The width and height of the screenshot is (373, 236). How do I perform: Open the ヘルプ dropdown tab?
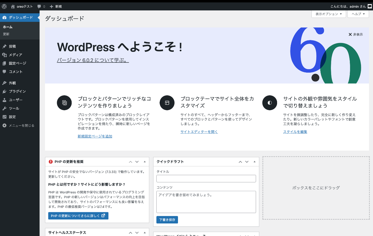tap(358, 14)
